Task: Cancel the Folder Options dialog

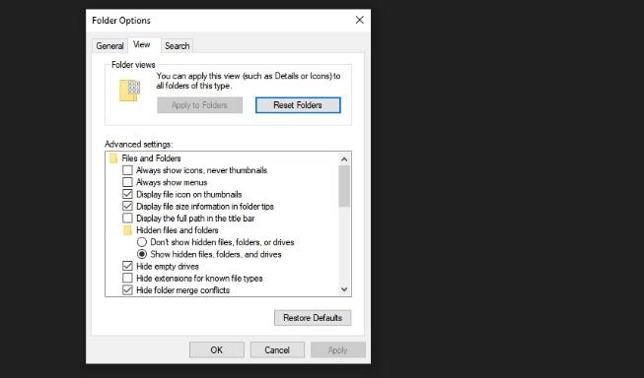Action: [x=277, y=350]
